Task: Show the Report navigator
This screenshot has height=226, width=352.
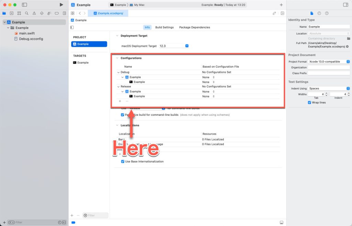Action: [64, 13]
